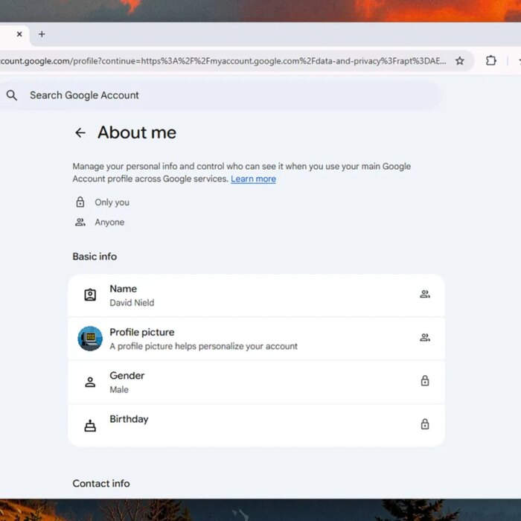Open the Birthday row
This screenshot has width=521, height=521.
256,426
